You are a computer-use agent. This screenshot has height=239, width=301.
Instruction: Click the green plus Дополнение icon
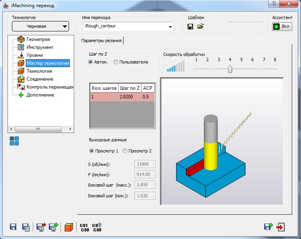point(21,95)
